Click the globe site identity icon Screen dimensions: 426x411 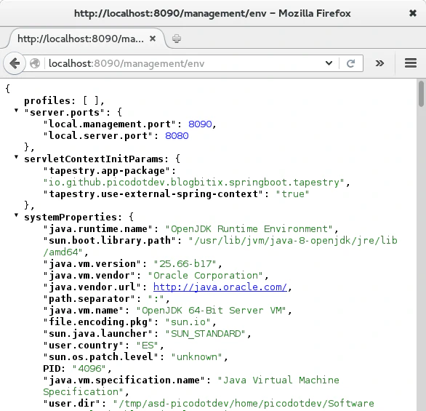(x=35, y=63)
